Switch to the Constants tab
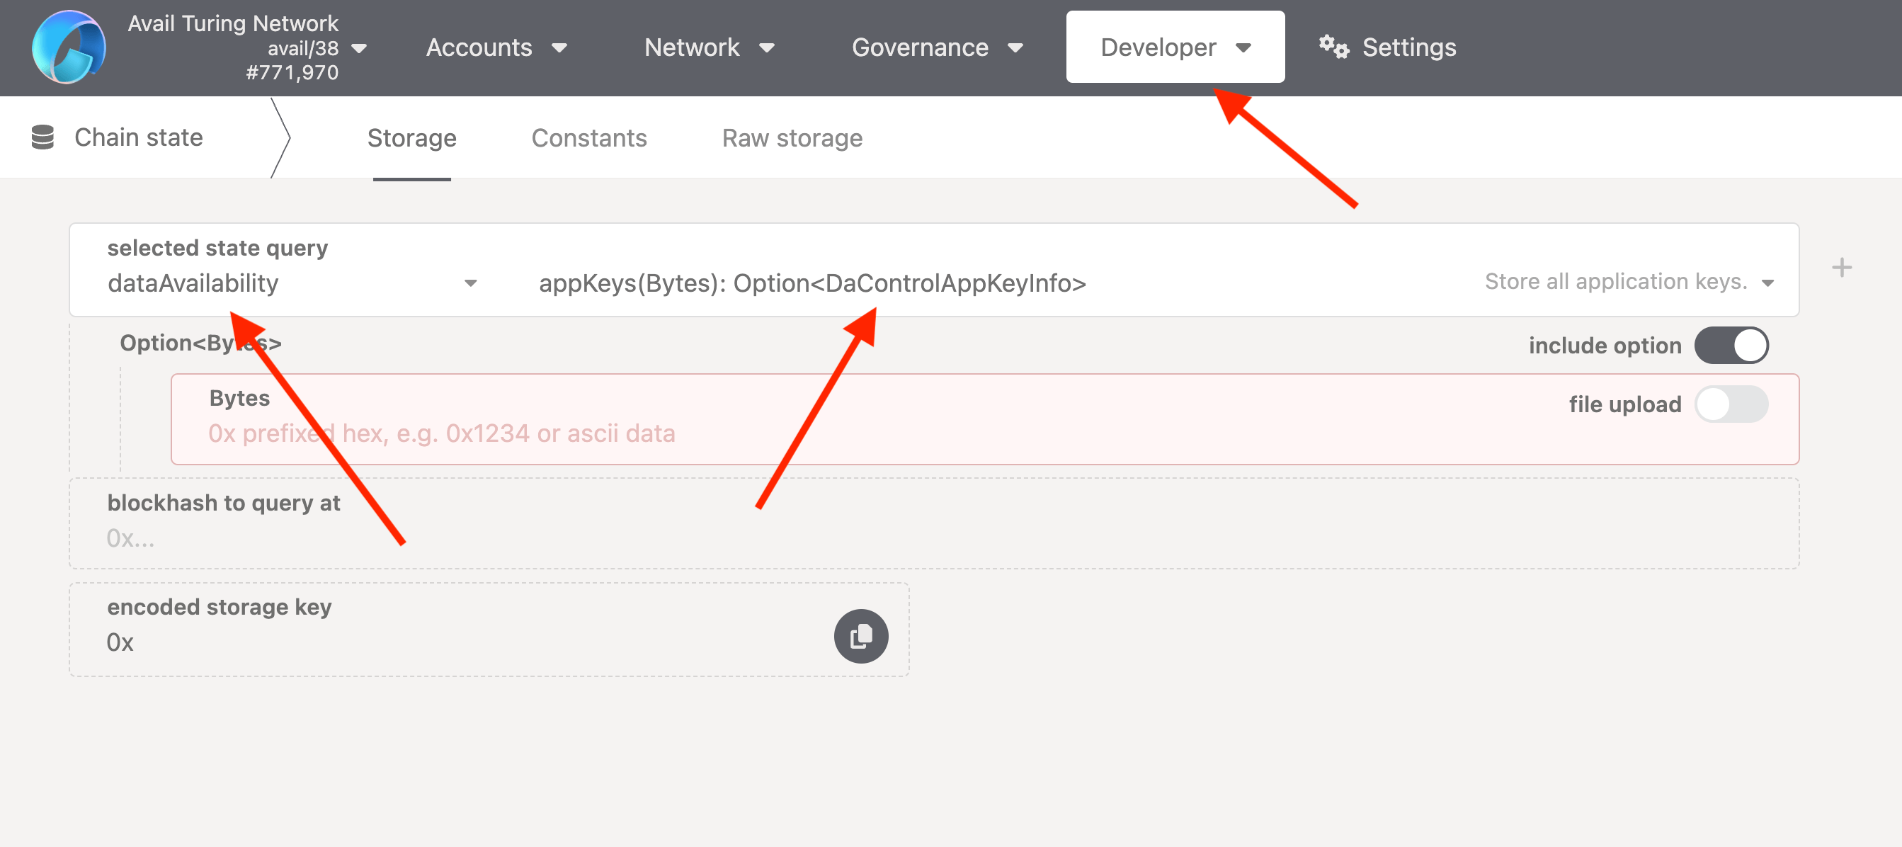1902x847 pixels. (588, 138)
